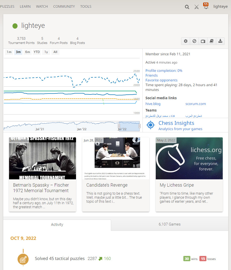
Task: Open the LEARN menu
Action: tap(25, 7)
